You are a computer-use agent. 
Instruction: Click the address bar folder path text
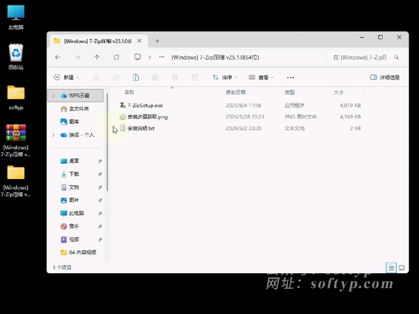point(215,57)
